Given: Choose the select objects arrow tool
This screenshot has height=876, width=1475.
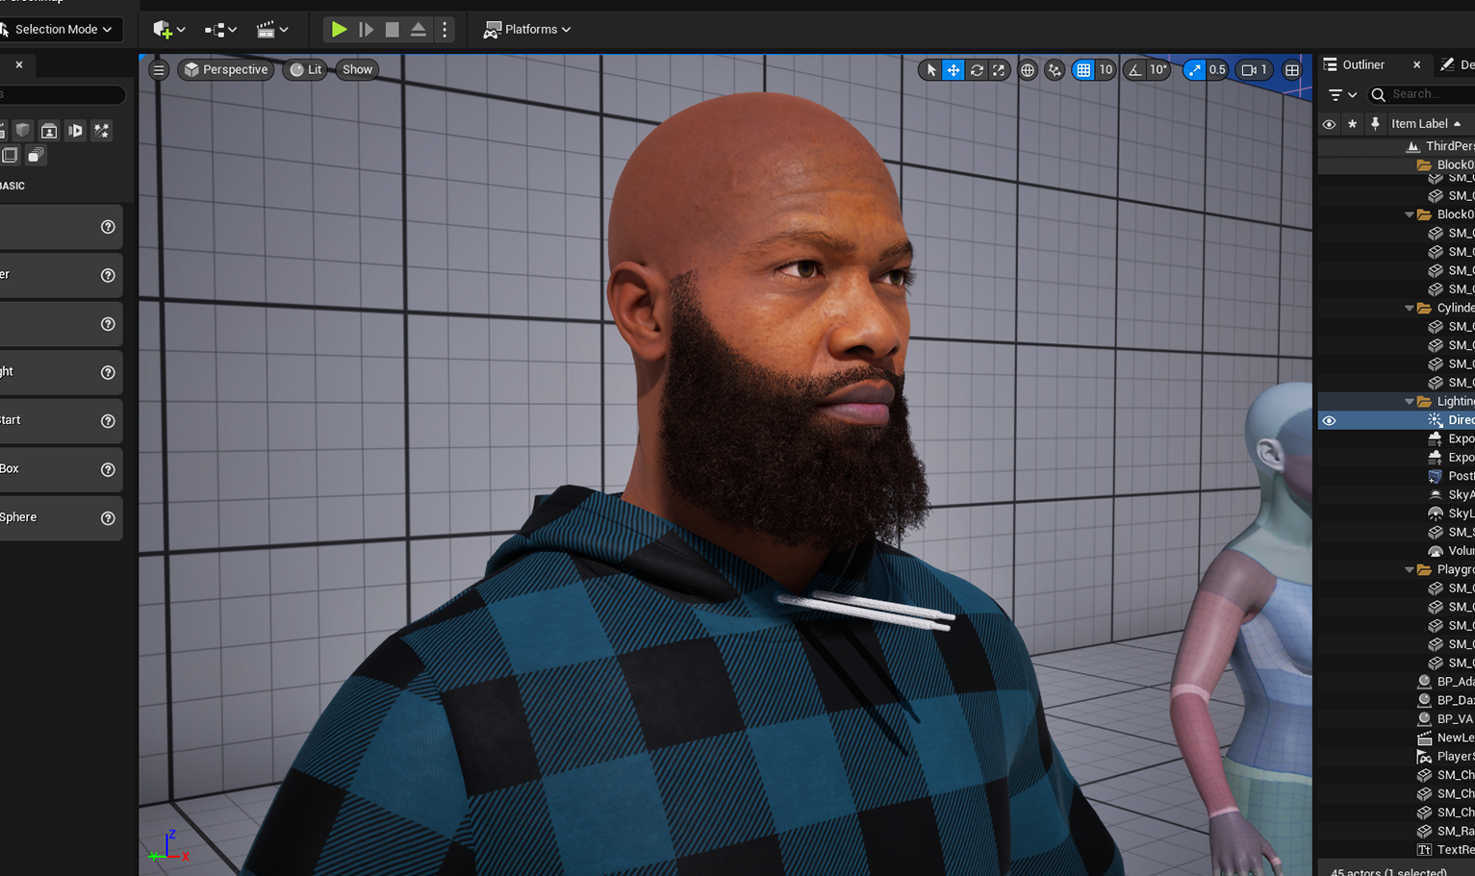Looking at the screenshot, I should pos(930,70).
